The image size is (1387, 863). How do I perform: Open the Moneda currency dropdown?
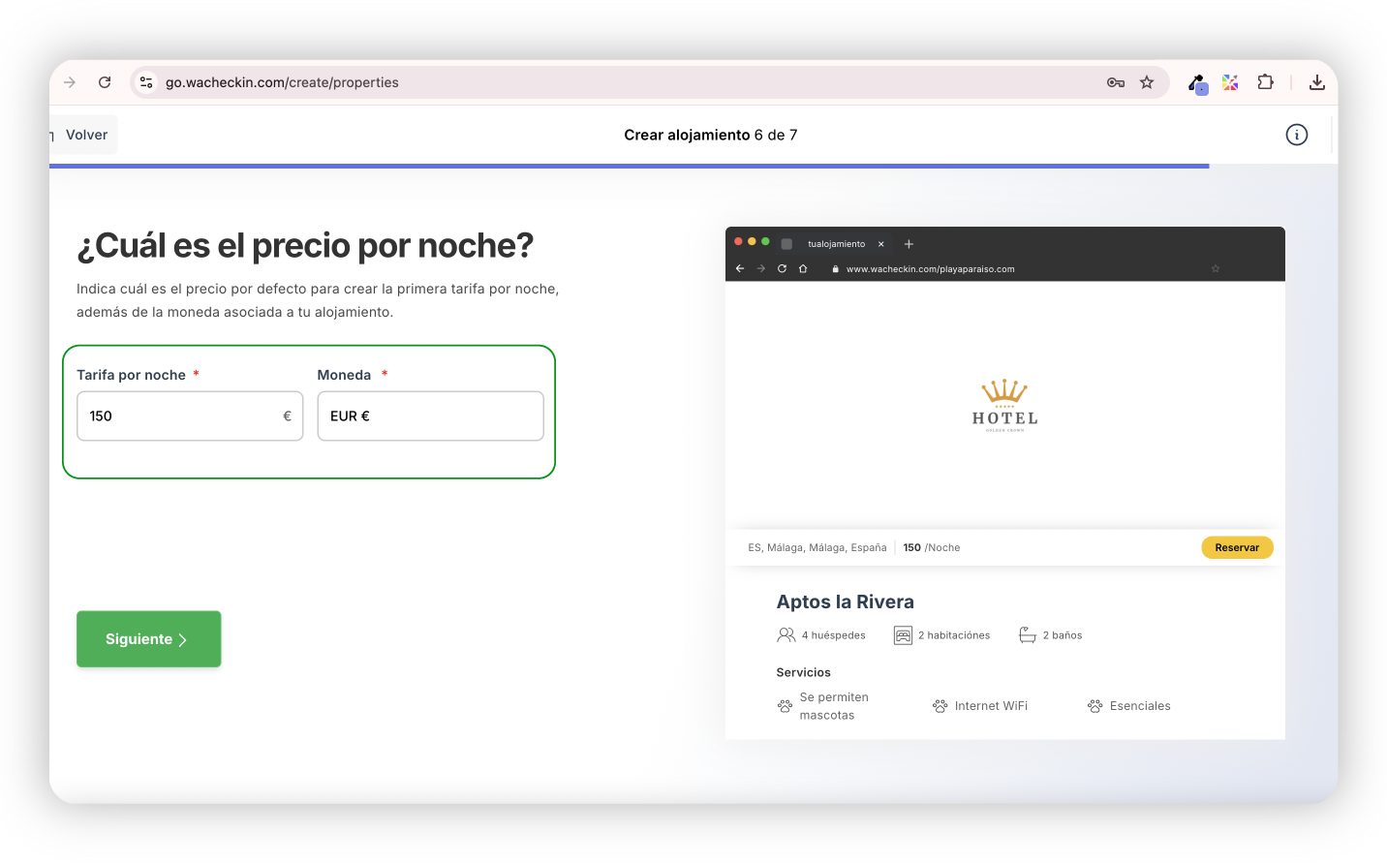(430, 416)
